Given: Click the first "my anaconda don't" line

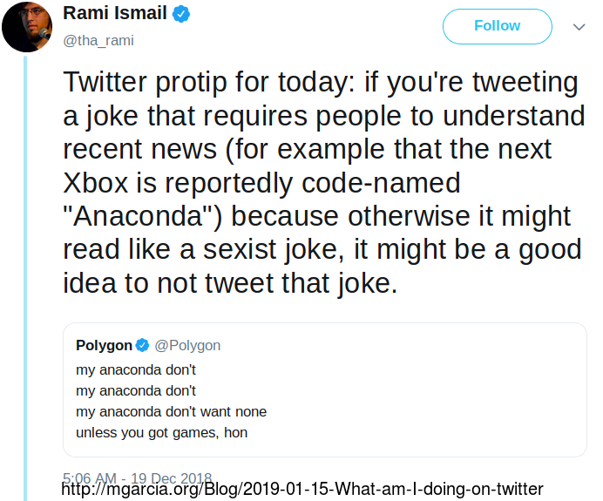Looking at the screenshot, I should click(136, 370).
